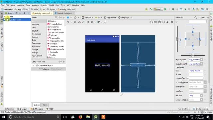Viewport: 213px width, 120px height.
Task: Search attributes with magnifier icon
Action: (x=195, y=18)
